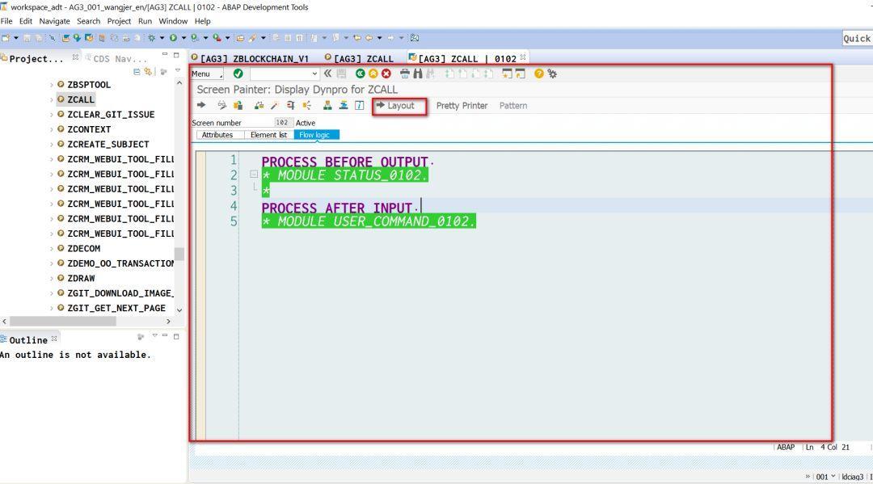The image size is (873, 484).
Task: Select the Flow logic tab
Action: [316, 135]
